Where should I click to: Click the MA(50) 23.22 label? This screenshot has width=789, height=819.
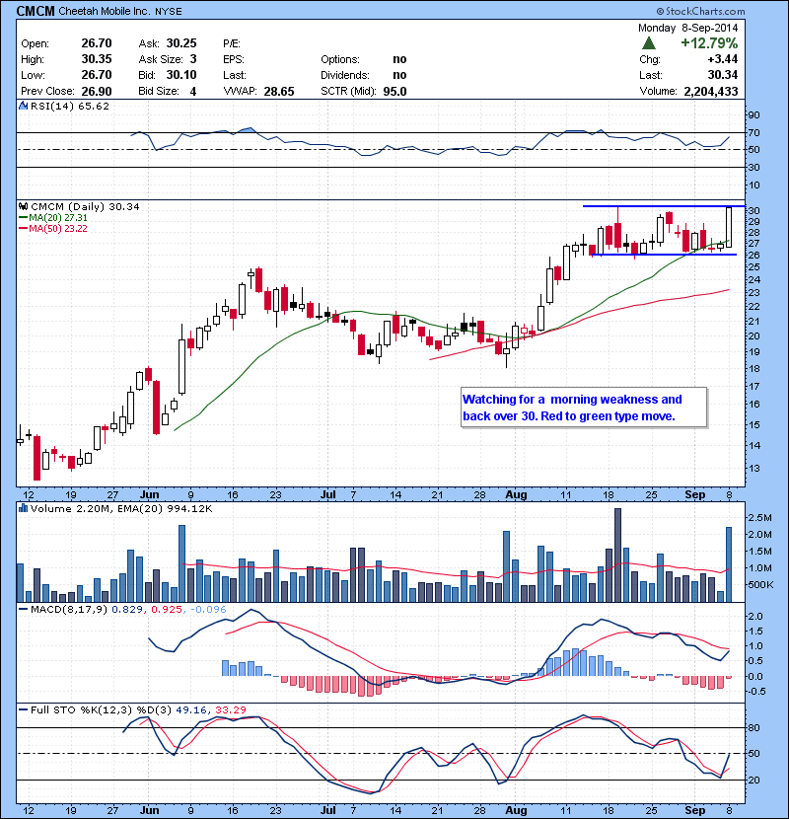pos(58,229)
